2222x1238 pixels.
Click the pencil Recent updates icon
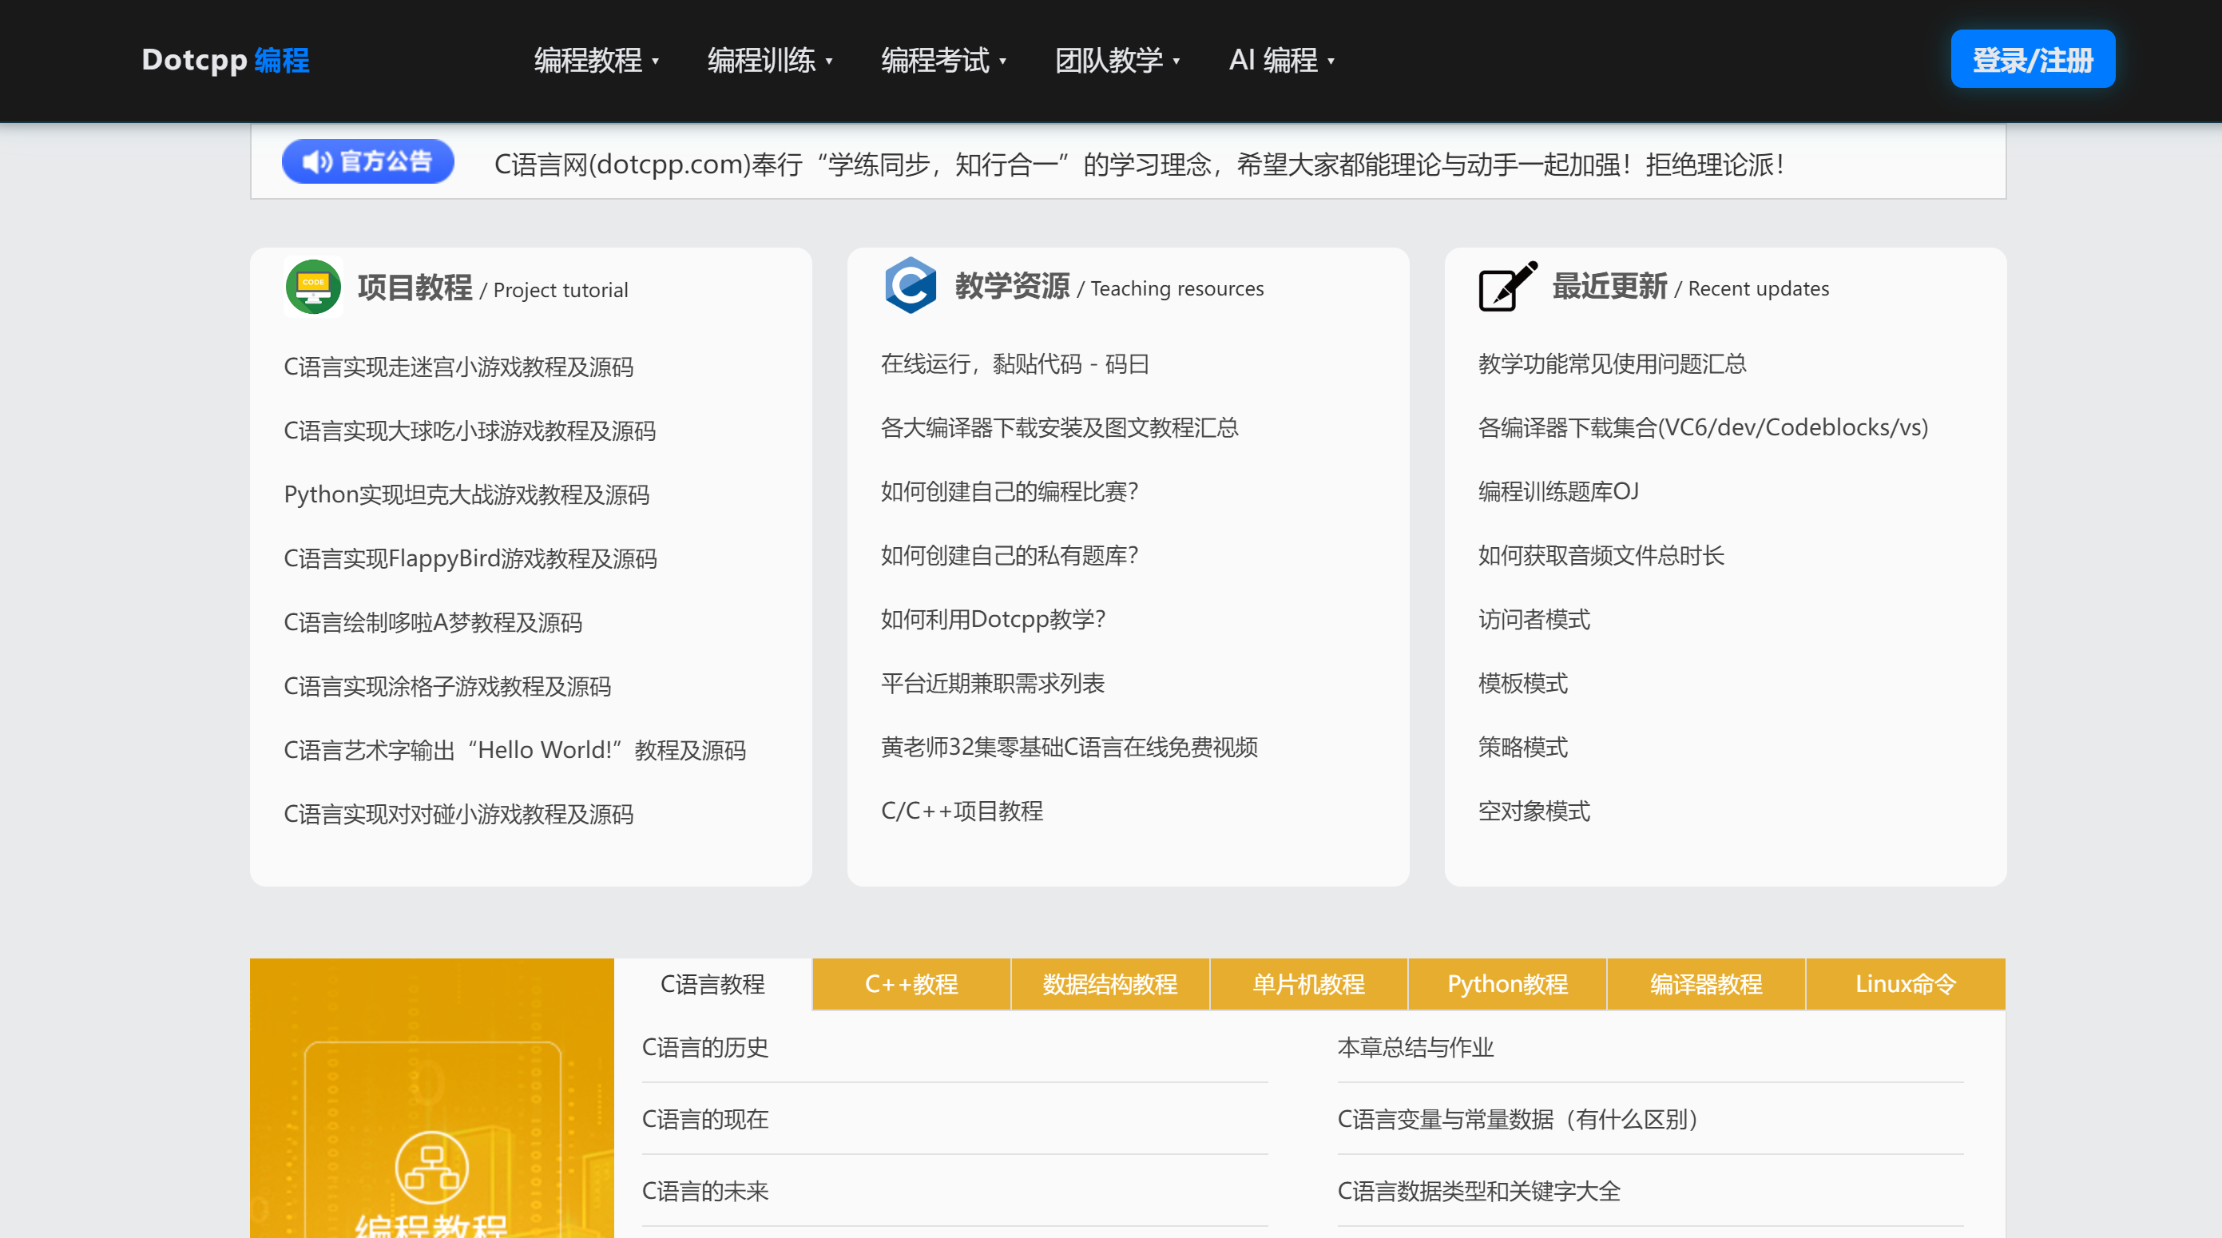click(x=1508, y=286)
